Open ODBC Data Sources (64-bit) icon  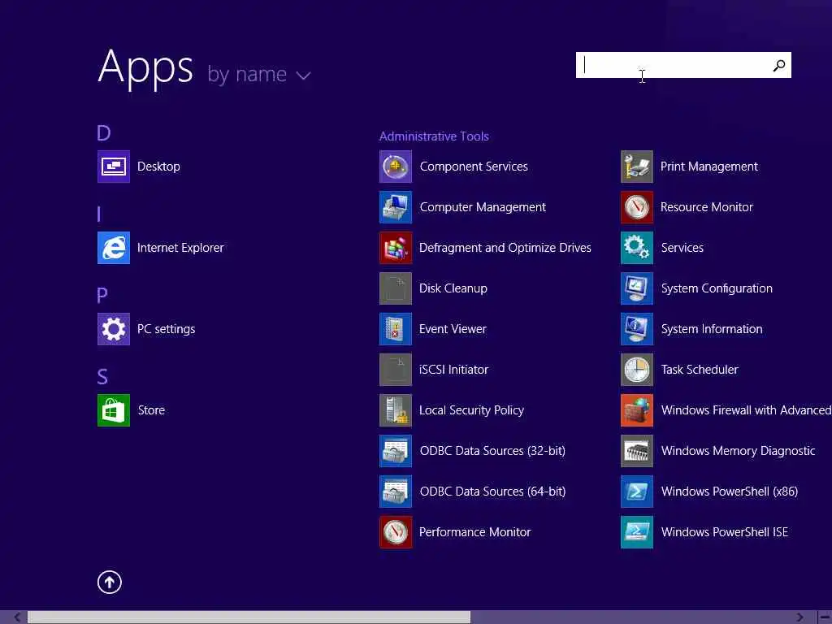pyautogui.click(x=396, y=492)
